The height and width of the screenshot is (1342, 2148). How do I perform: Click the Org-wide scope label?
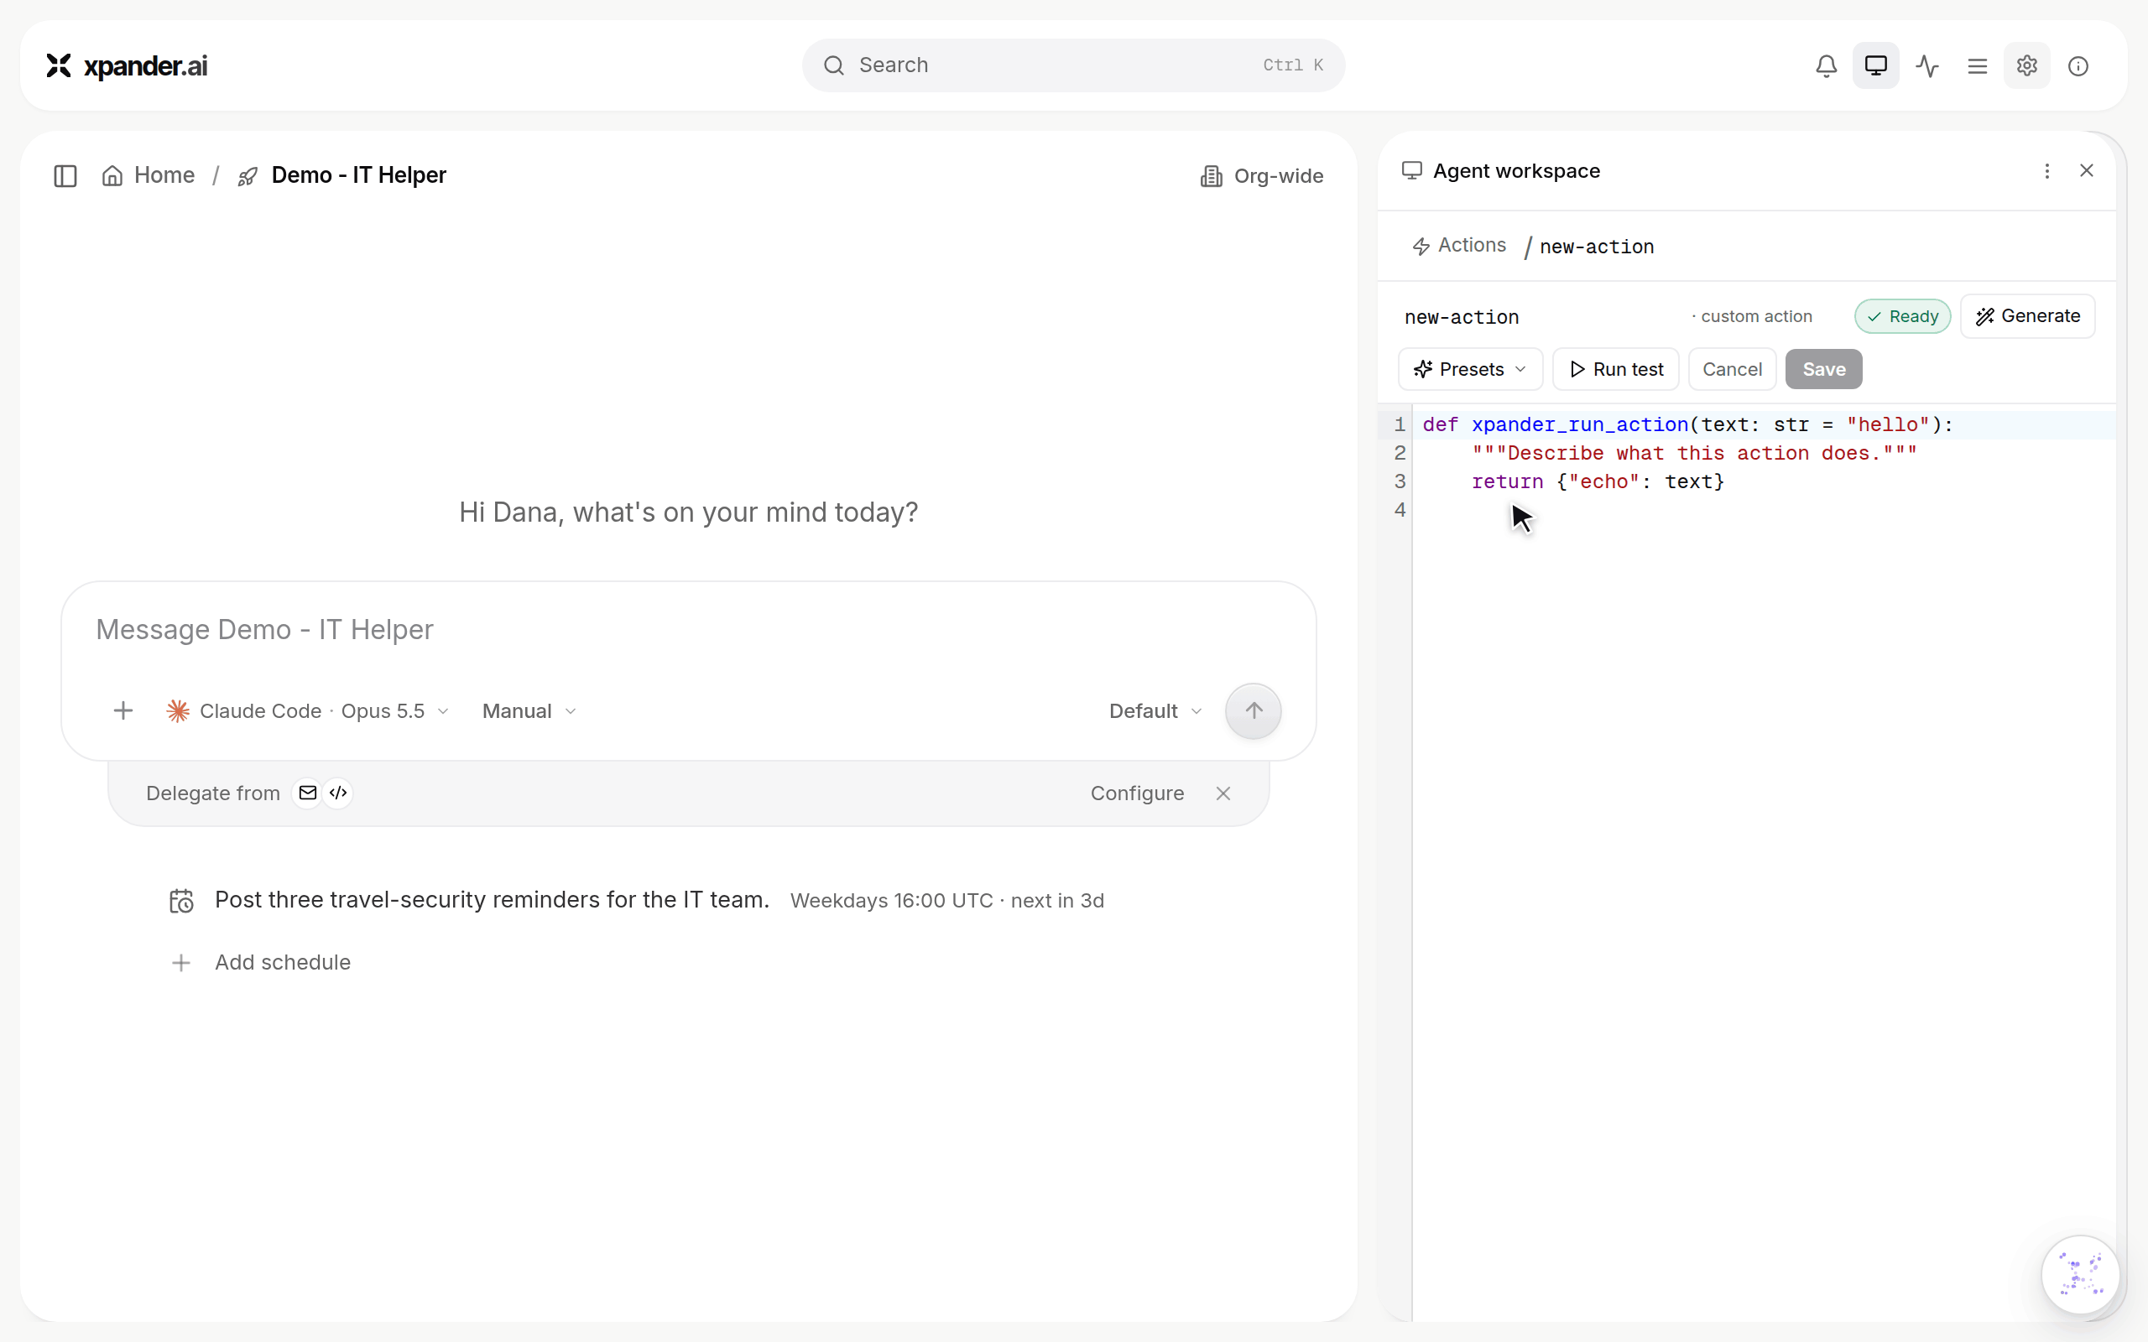pos(1261,176)
